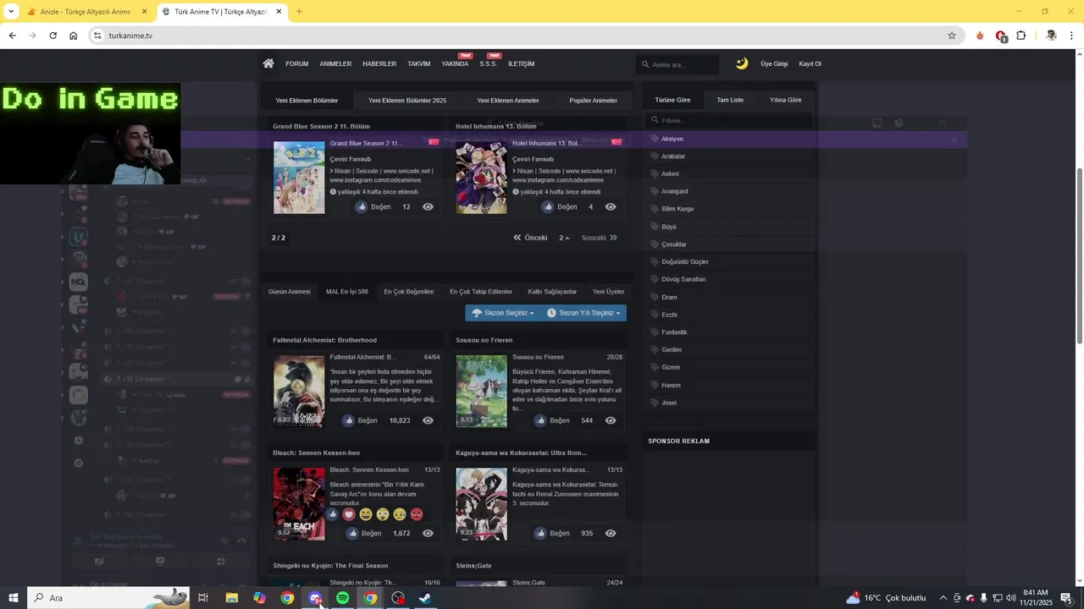Focus the Anime ara search field

click(677, 65)
